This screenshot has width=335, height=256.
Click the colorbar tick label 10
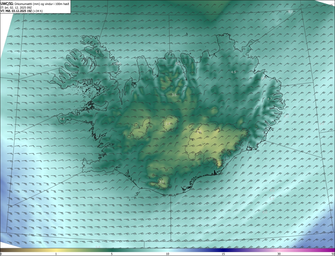click(167, 254)
